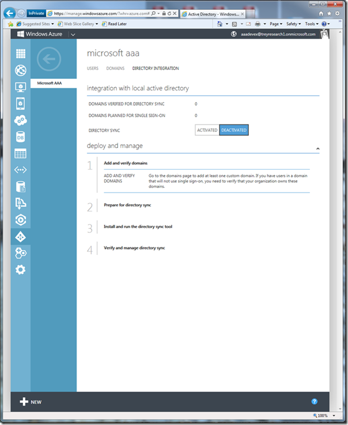Image resolution: width=348 pixels, height=425 pixels.
Task: Open the Web Slice Gallery dropdown
Action: (x=78, y=24)
